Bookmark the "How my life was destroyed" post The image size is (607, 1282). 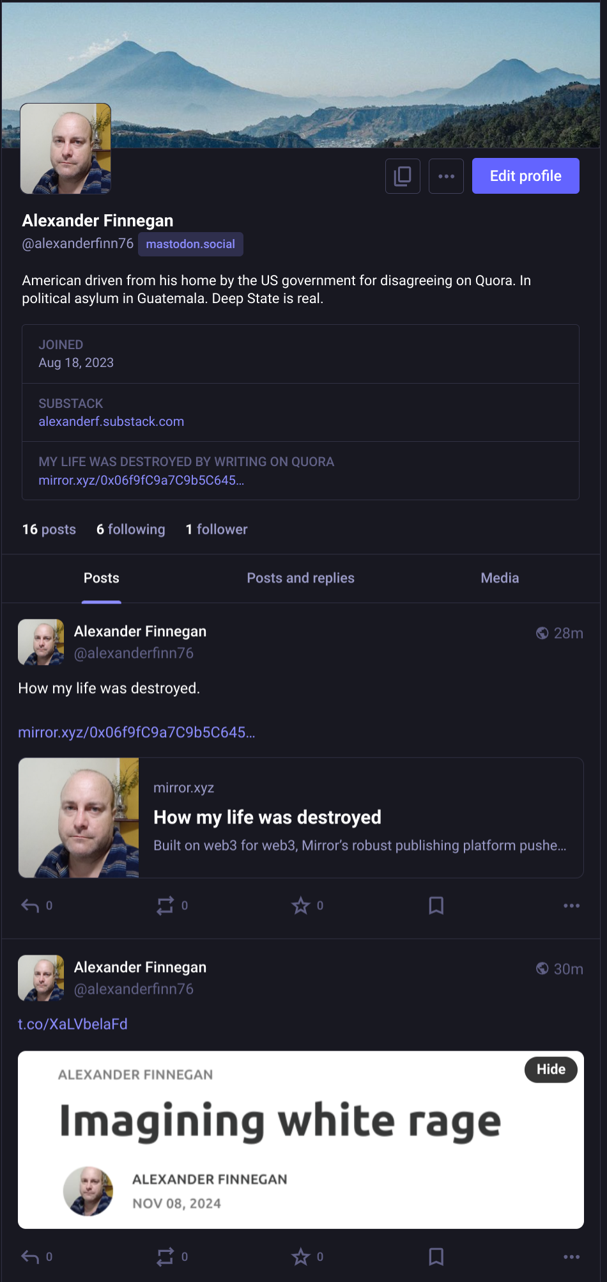coord(436,905)
